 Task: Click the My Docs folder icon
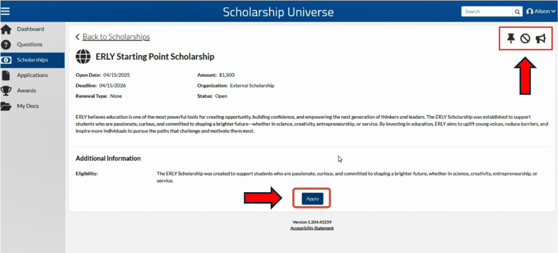pos(6,106)
